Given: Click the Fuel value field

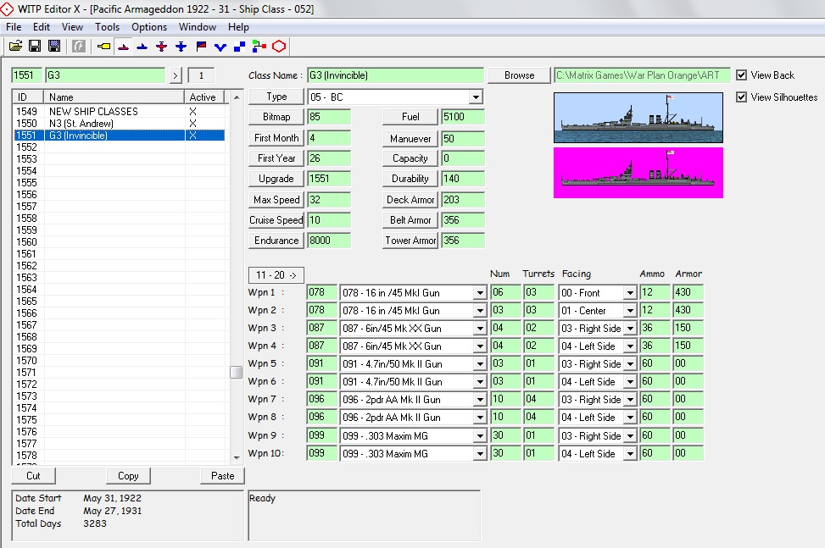Looking at the screenshot, I should click(462, 117).
